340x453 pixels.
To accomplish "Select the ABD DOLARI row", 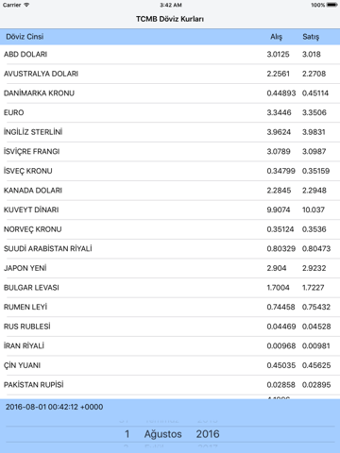I will [x=170, y=55].
